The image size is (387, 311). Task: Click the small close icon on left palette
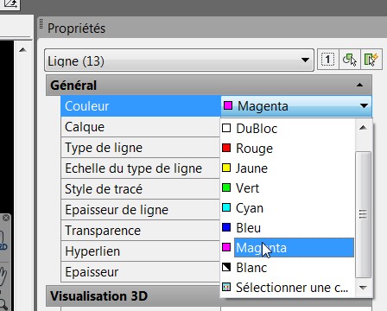click(6, 218)
